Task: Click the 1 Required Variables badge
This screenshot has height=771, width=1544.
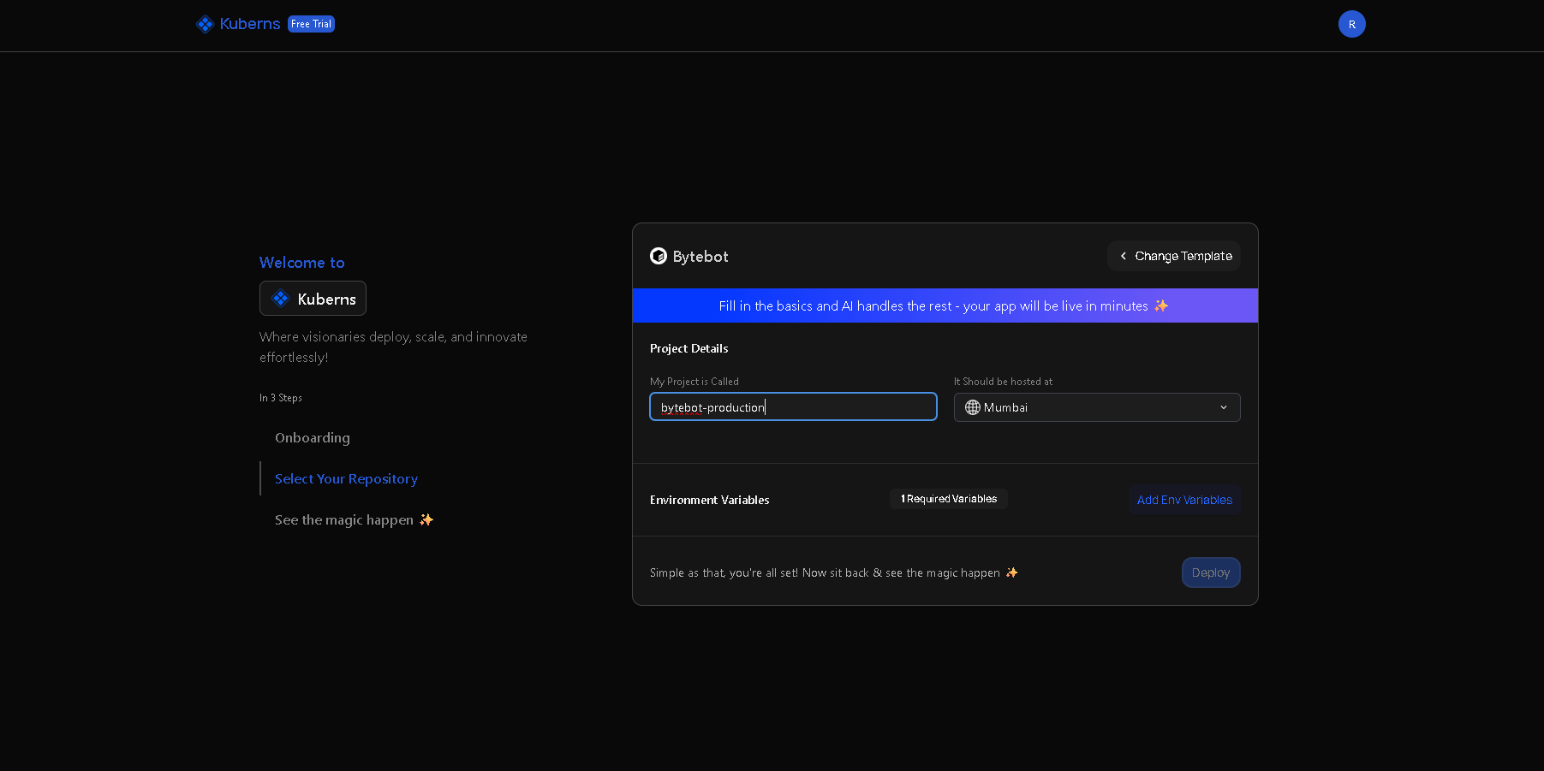Action: click(x=948, y=498)
